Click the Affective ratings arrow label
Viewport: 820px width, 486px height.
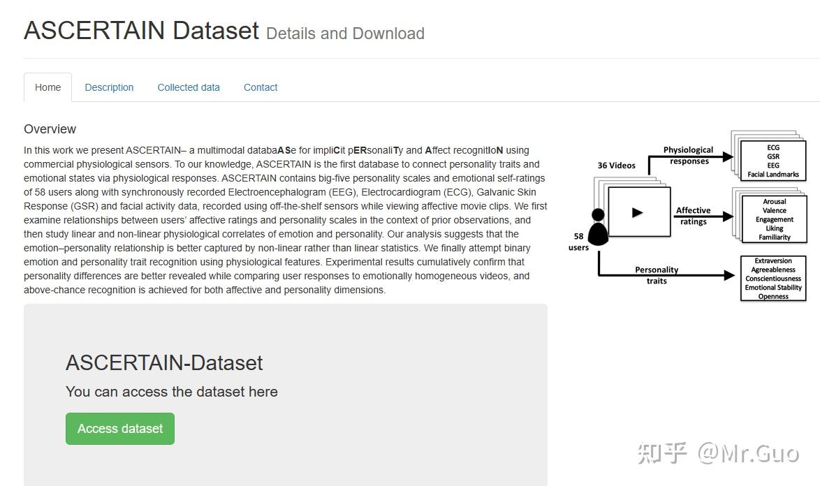tap(693, 216)
